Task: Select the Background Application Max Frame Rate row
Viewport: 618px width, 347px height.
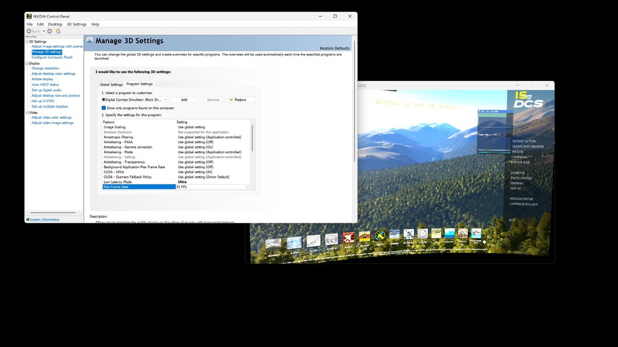Action: (176, 167)
